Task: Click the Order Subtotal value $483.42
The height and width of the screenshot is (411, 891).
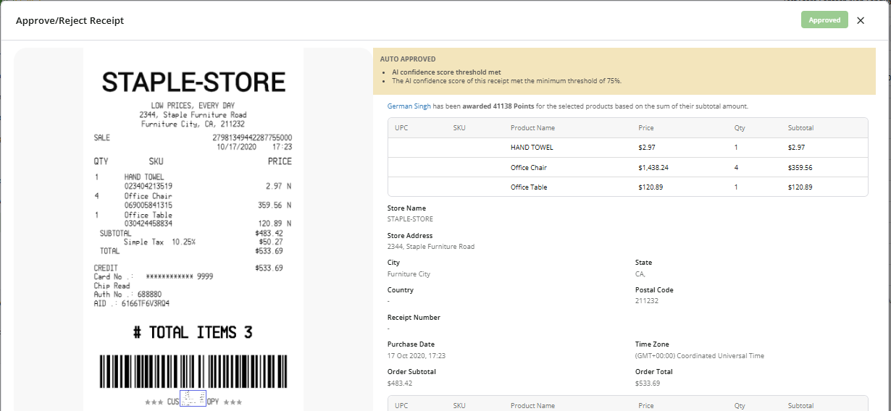Action: [400, 383]
